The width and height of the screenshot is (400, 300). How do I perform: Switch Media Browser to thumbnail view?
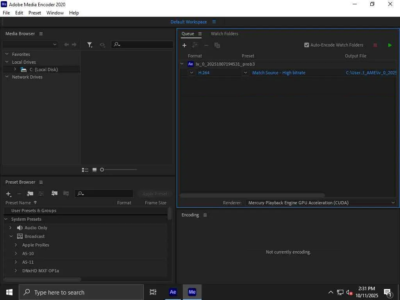95,170
